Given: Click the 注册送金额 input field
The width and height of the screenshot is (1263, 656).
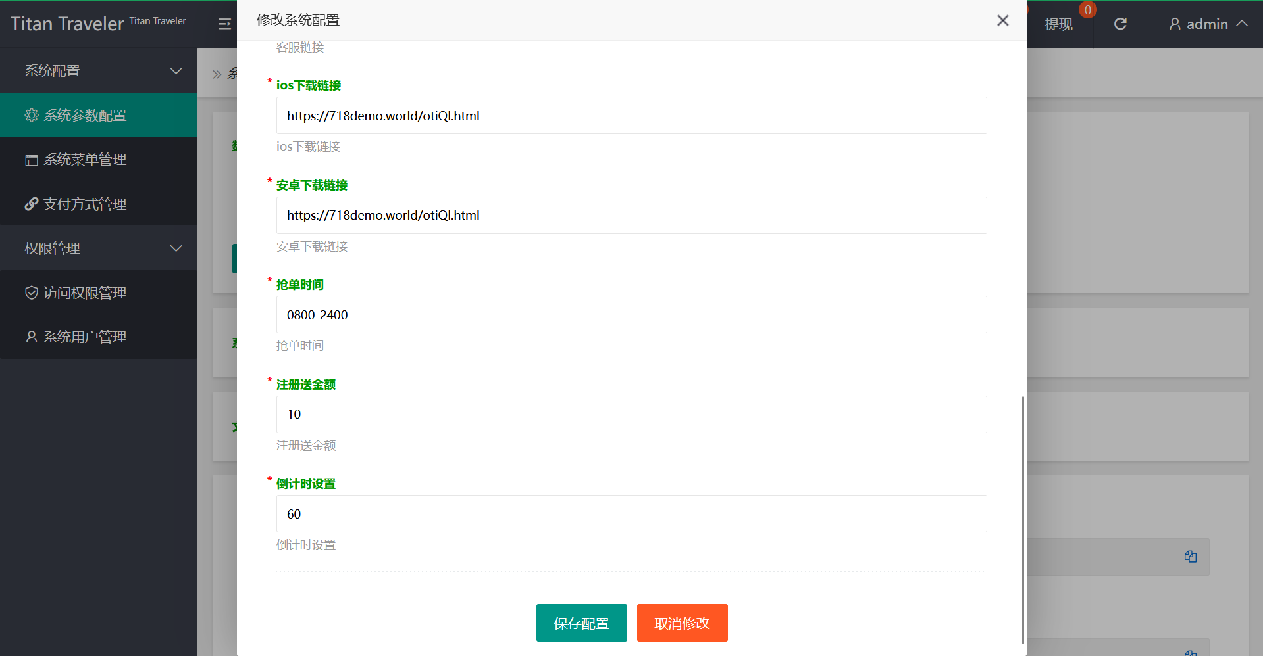Looking at the screenshot, I should [631, 414].
